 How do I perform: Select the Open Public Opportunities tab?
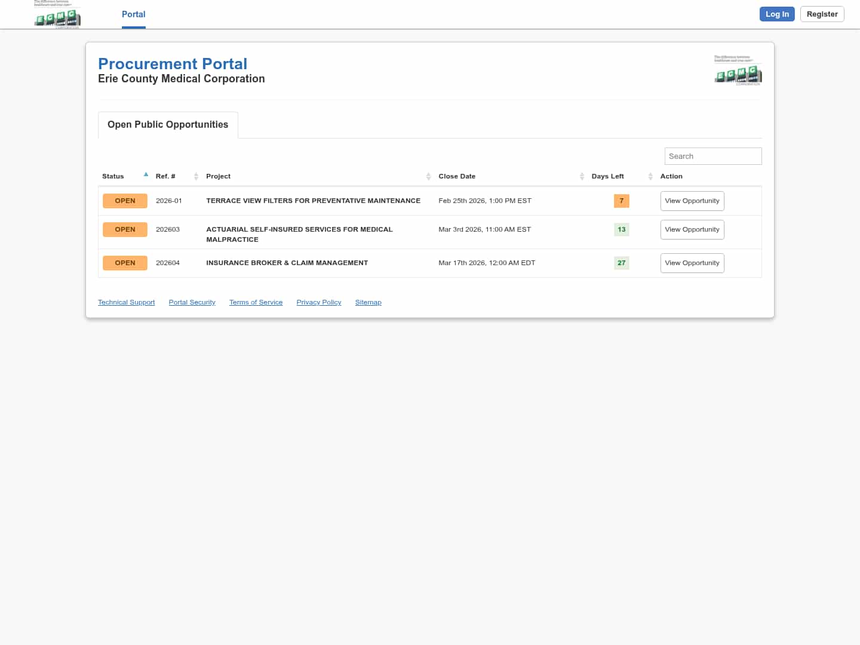coord(168,125)
